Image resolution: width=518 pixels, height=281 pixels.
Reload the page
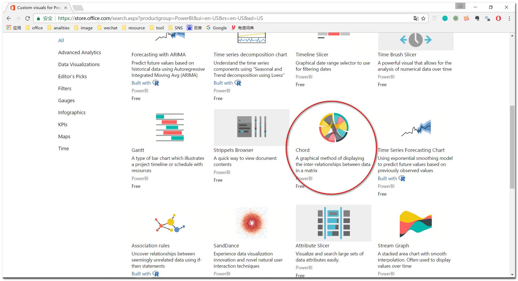coord(27,18)
